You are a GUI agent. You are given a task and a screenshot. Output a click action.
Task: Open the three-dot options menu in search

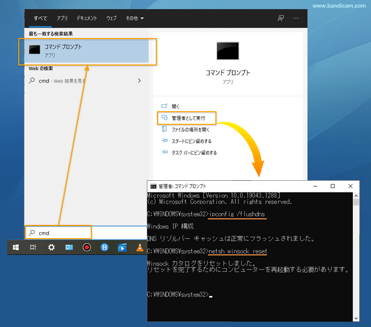[296, 18]
